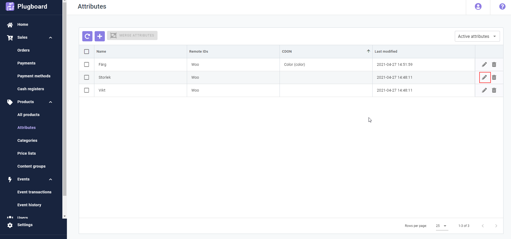The height and width of the screenshot is (239, 511).
Task: Edit the Storlek attribute with pencil icon
Action: [x=484, y=77]
